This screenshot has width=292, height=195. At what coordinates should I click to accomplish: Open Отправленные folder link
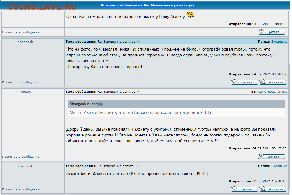(x=276, y=91)
